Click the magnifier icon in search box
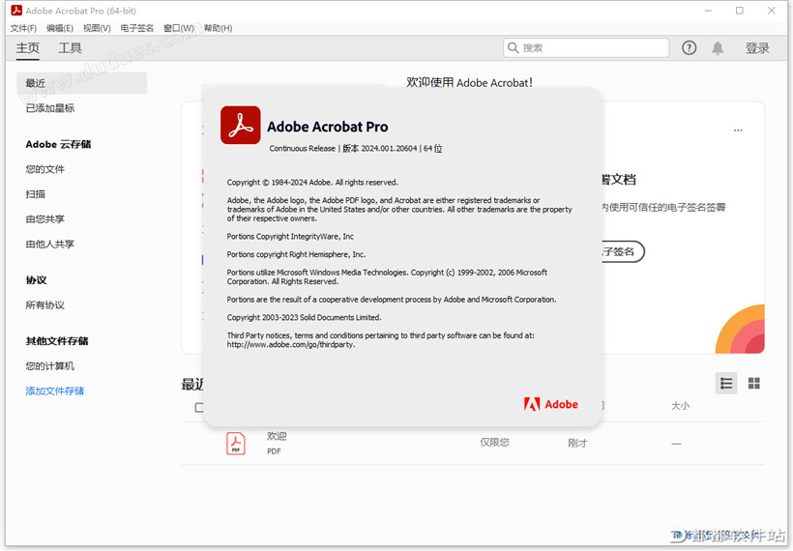Viewport: 793px width, 551px height. pos(513,48)
